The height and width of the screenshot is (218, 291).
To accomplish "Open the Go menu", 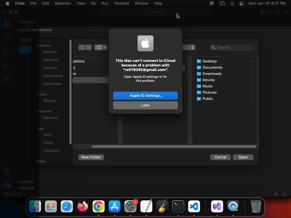I will pos(93,3).
